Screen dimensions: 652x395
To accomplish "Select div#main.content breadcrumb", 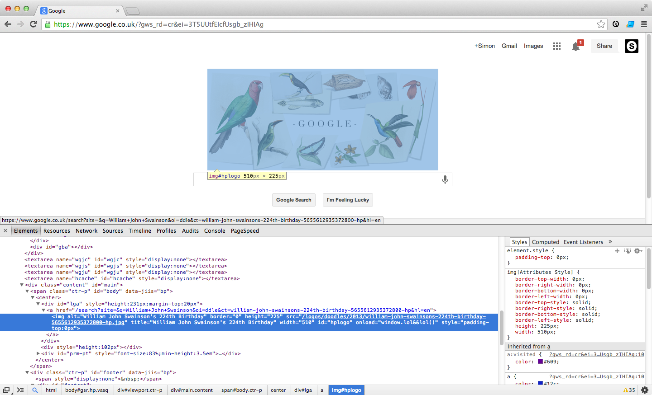I will (192, 390).
